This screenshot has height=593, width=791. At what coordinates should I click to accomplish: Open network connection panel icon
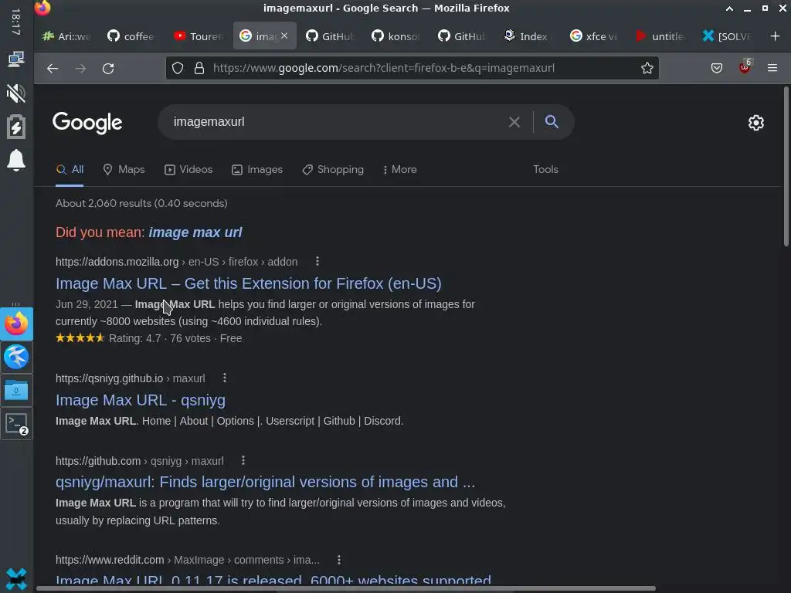click(16, 59)
